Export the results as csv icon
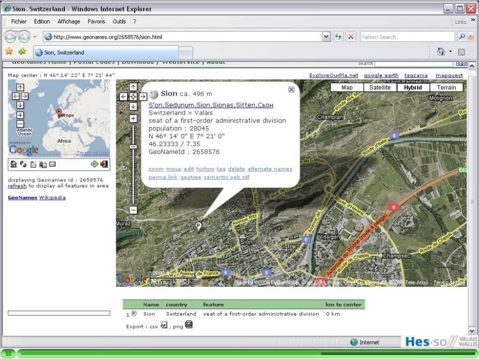This screenshot has width=479, height=359. click(x=164, y=325)
